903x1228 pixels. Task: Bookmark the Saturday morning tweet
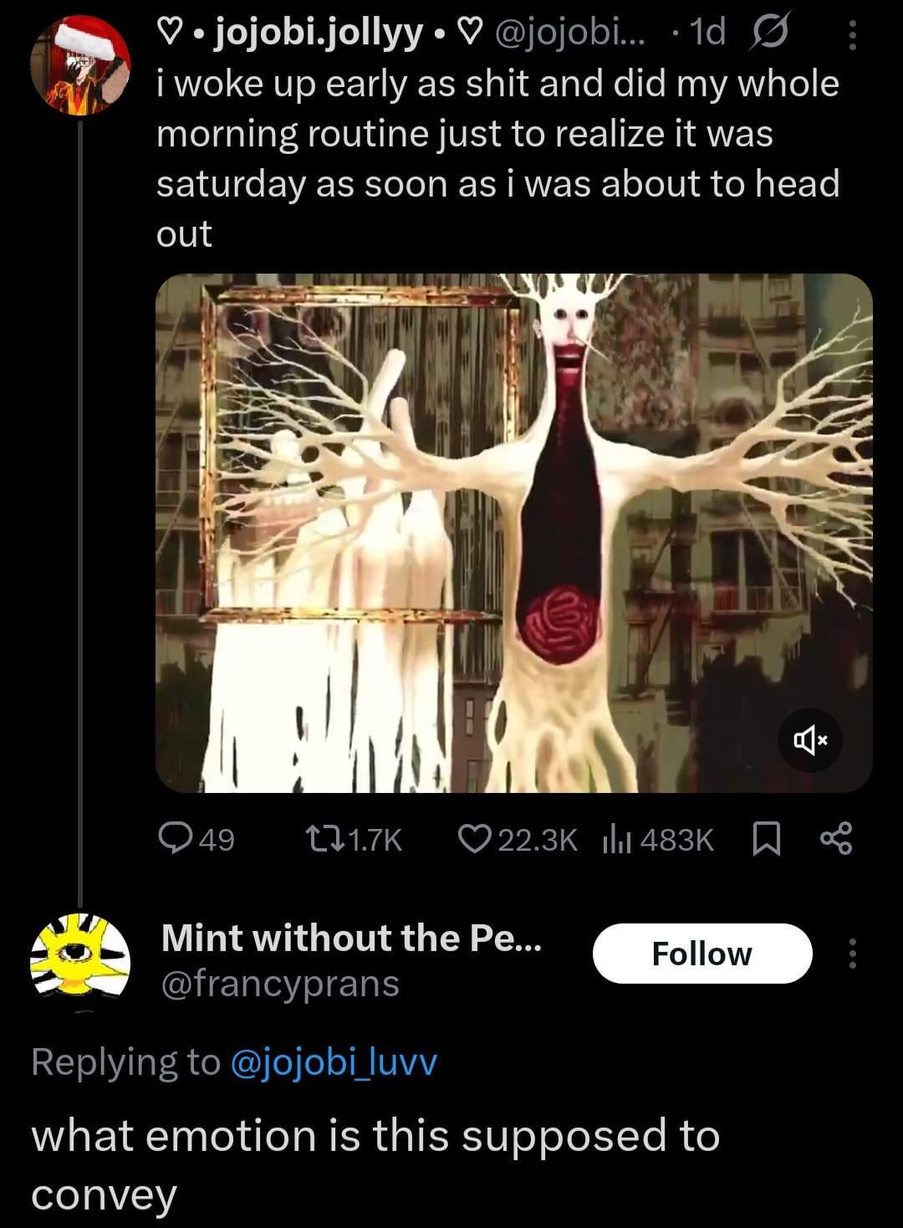767,839
